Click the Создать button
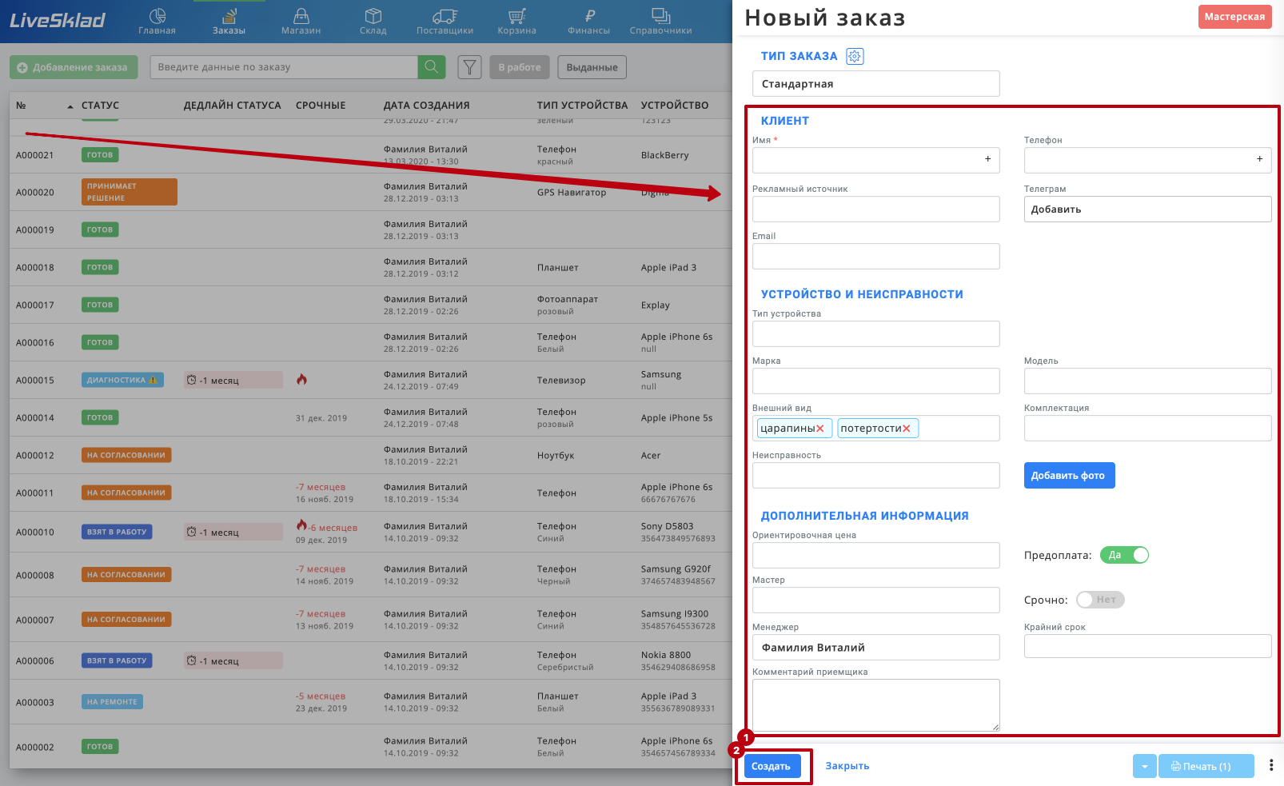Screen dimensions: 1284x786 772,766
